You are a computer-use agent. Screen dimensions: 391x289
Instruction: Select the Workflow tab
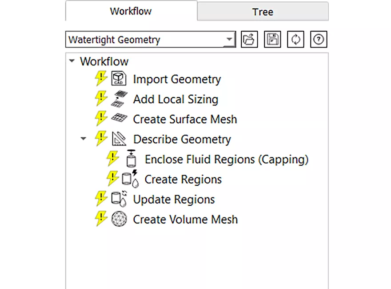[131, 11]
